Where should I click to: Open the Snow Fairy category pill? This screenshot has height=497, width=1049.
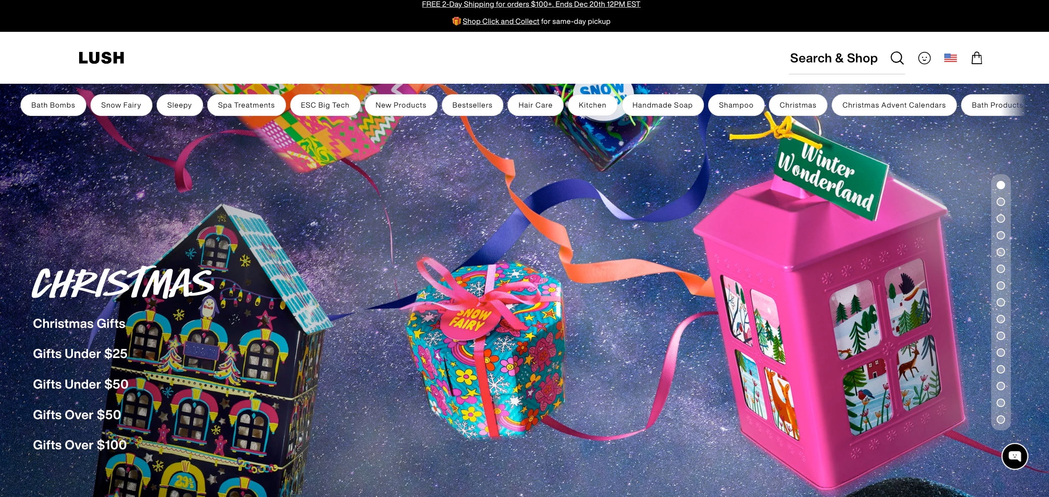click(x=121, y=105)
